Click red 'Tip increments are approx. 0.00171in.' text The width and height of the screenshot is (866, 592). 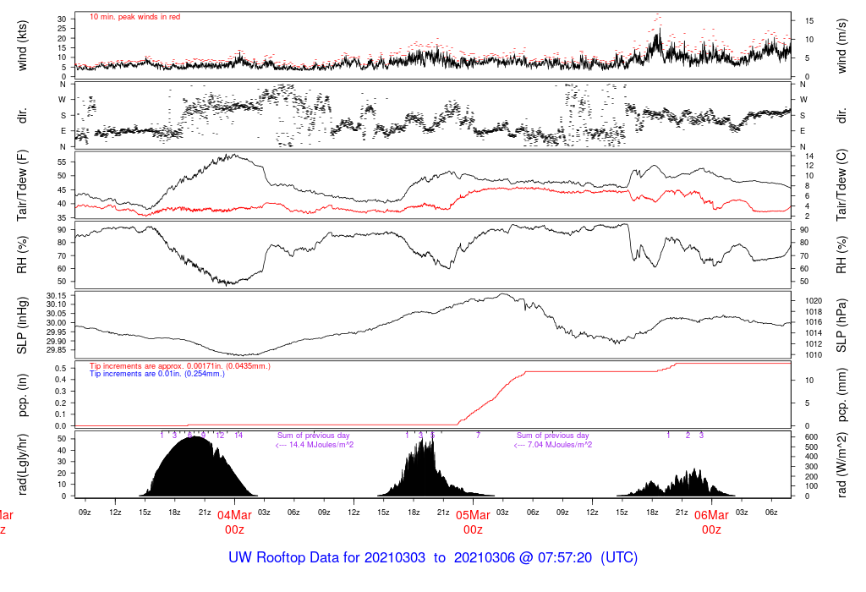point(180,366)
